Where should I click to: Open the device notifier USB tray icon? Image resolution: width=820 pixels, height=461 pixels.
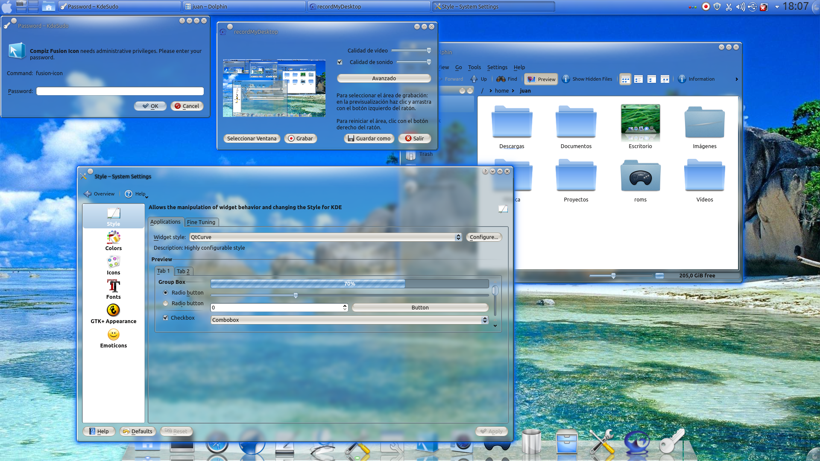point(752,6)
